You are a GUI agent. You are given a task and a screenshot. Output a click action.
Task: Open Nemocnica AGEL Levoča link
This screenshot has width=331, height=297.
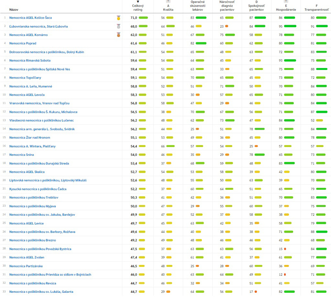pos(27,95)
